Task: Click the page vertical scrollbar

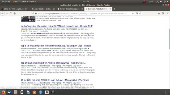Action: (169, 39)
